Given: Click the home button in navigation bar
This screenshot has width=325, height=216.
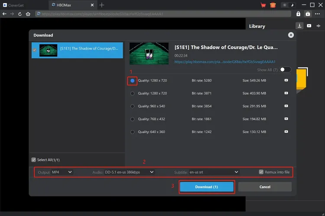Looking at the screenshot, I should pos(28,14).
